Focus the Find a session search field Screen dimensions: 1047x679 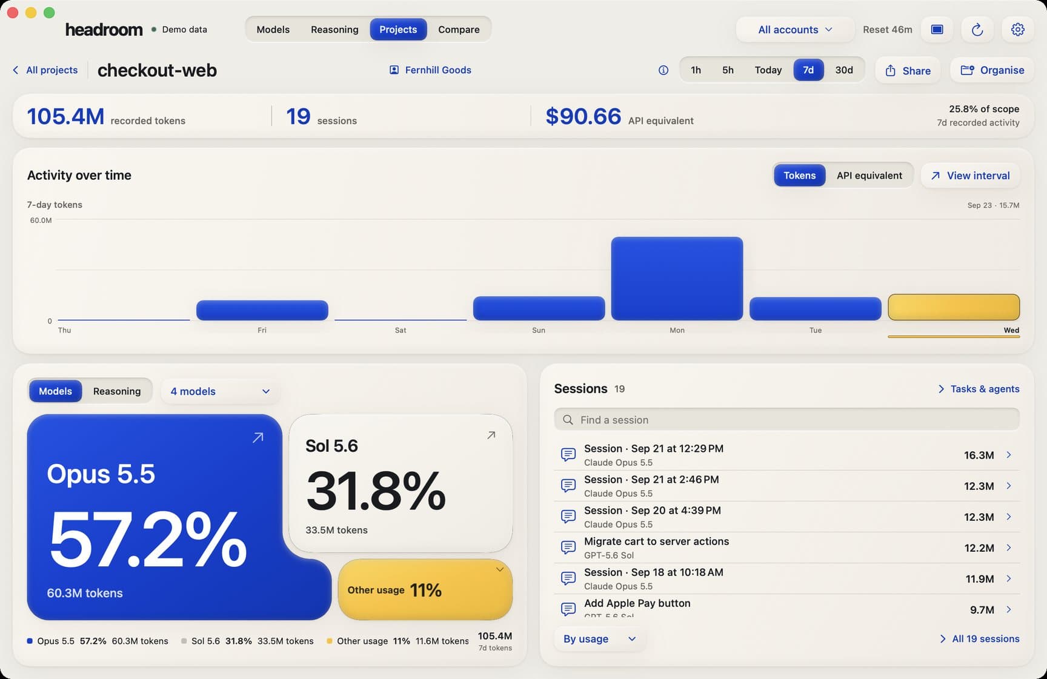pyautogui.click(x=786, y=420)
